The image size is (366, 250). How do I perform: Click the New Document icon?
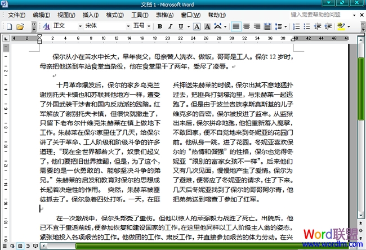pyautogui.click(x=8, y=26)
